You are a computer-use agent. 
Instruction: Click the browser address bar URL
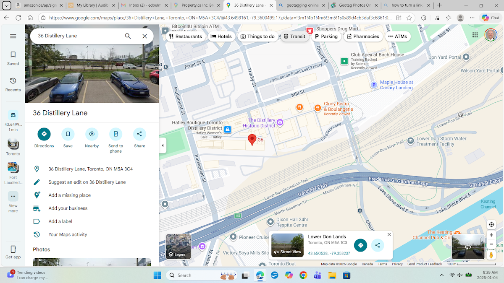[x=220, y=18]
